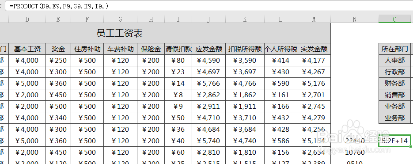Click the income tax cell ¥166
Viewport: 413px width, 164px height.
[x=280, y=106]
